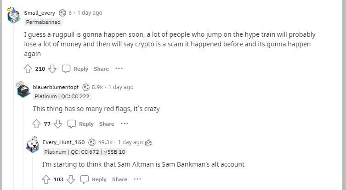Share blauerblumentopf's red flags comment
The image size is (346, 190).
(107, 124)
